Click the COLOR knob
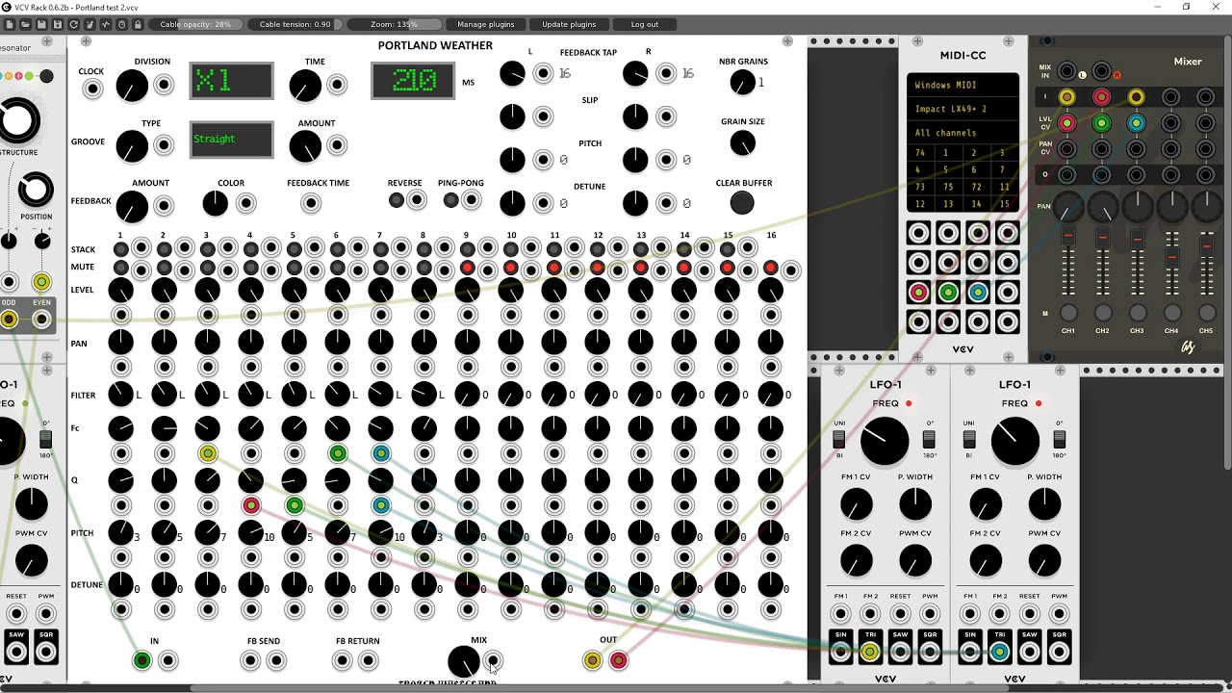Viewport: 1232px width, 693px height. [216, 203]
